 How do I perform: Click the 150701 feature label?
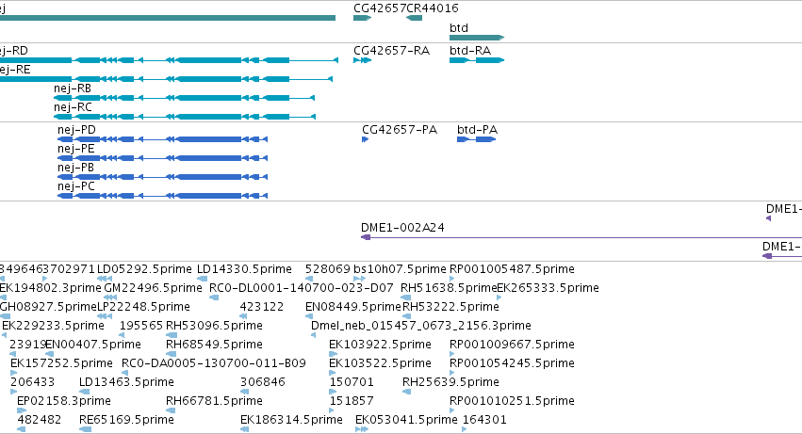click(x=352, y=382)
